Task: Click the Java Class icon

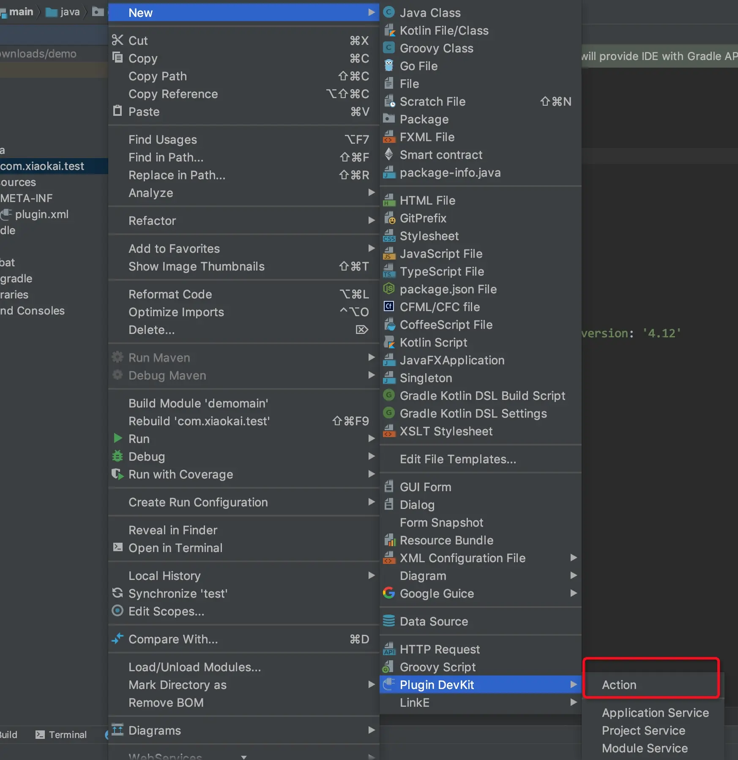Action: [389, 12]
